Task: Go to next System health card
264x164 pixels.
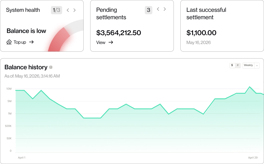Action: [x=75, y=10]
